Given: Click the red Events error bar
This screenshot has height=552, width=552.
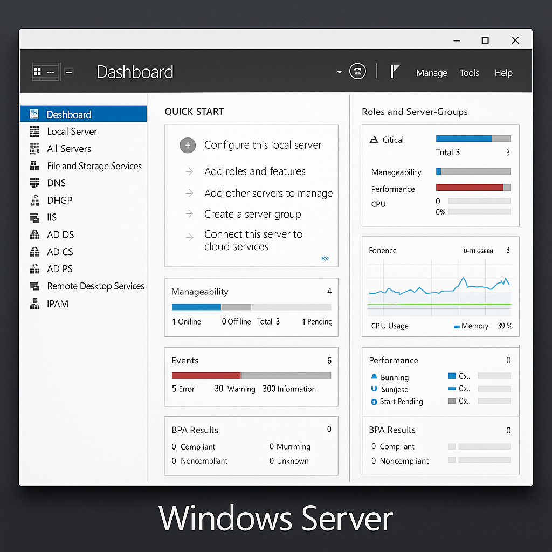Looking at the screenshot, I should coord(206,375).
